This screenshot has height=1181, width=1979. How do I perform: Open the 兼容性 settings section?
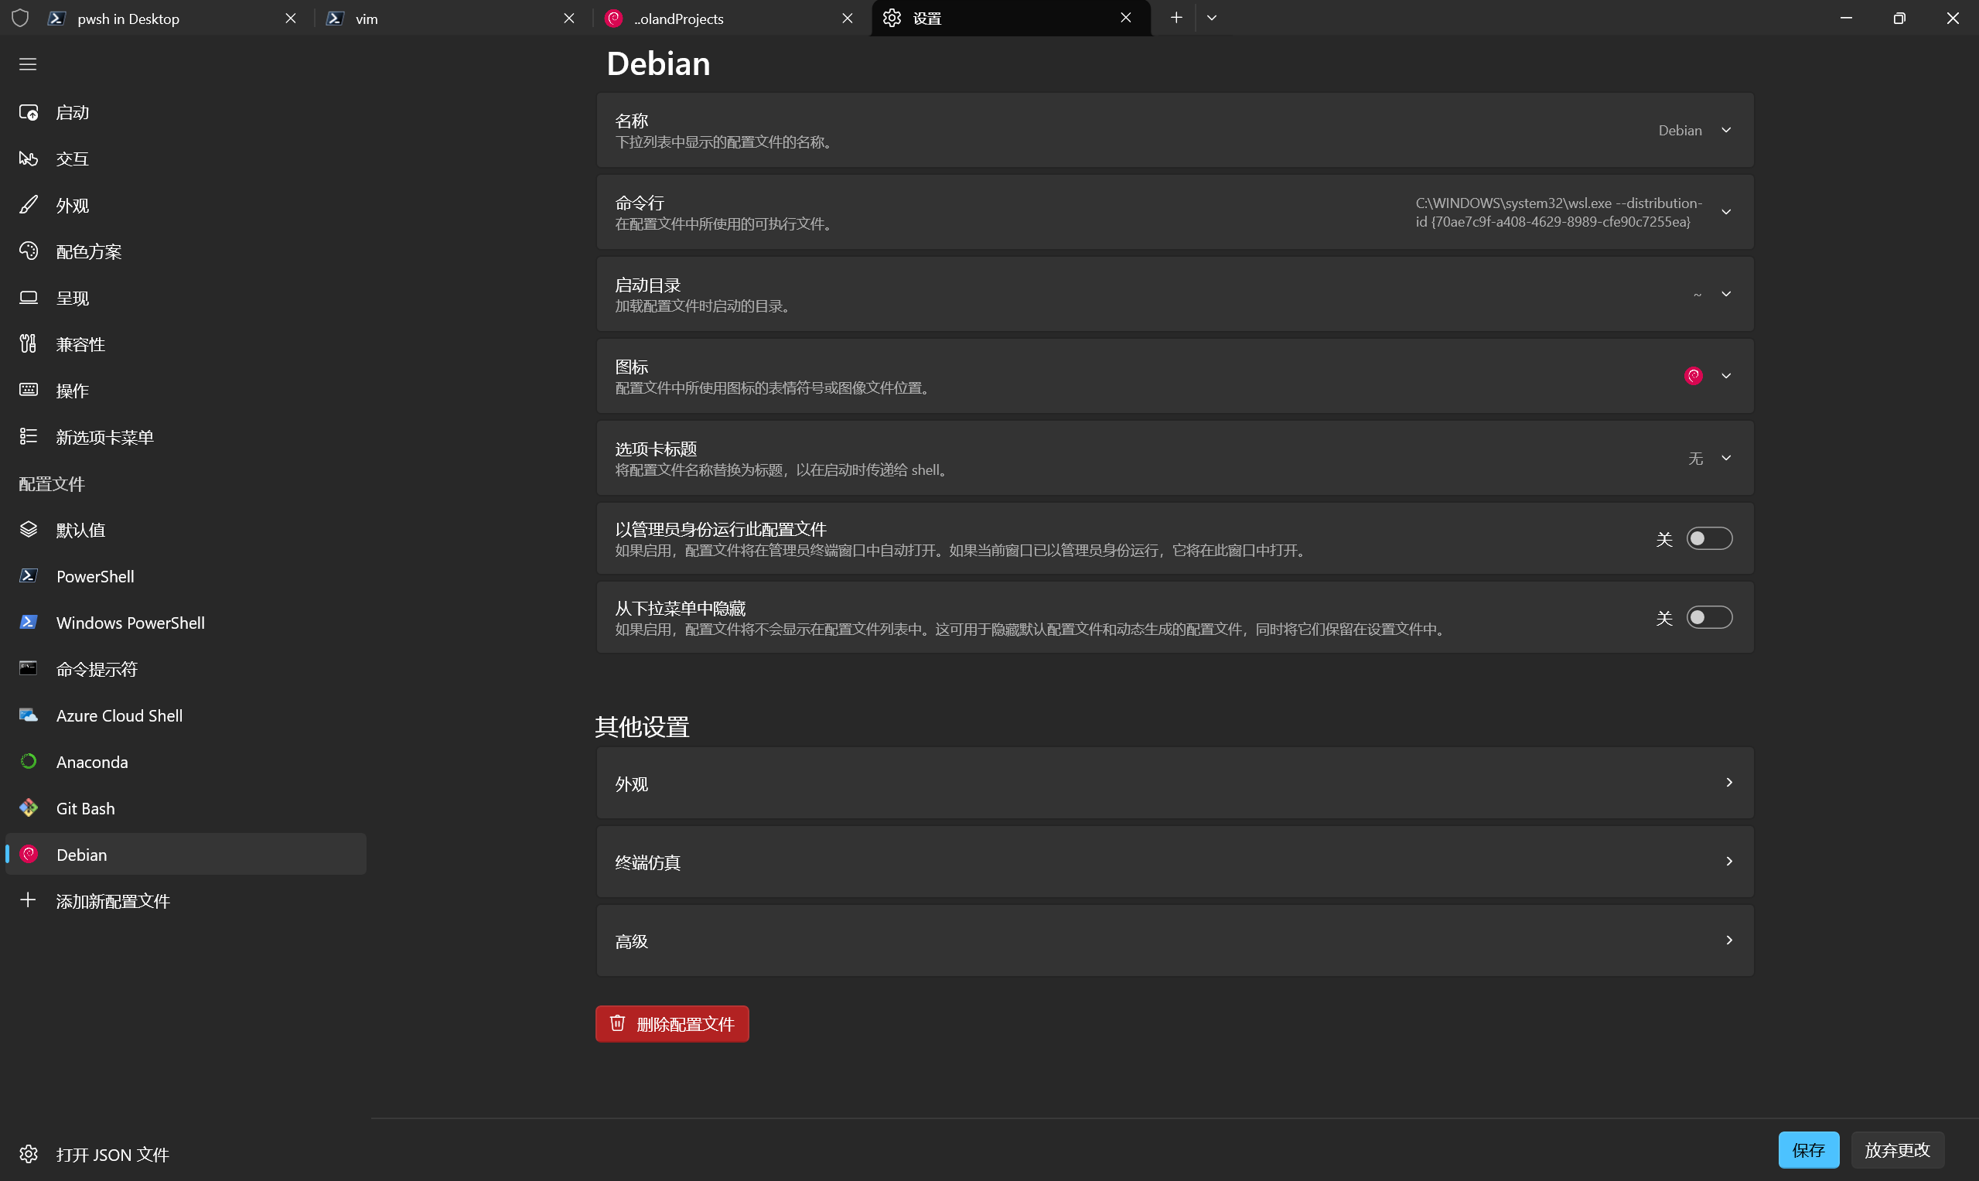pos(80,344)
